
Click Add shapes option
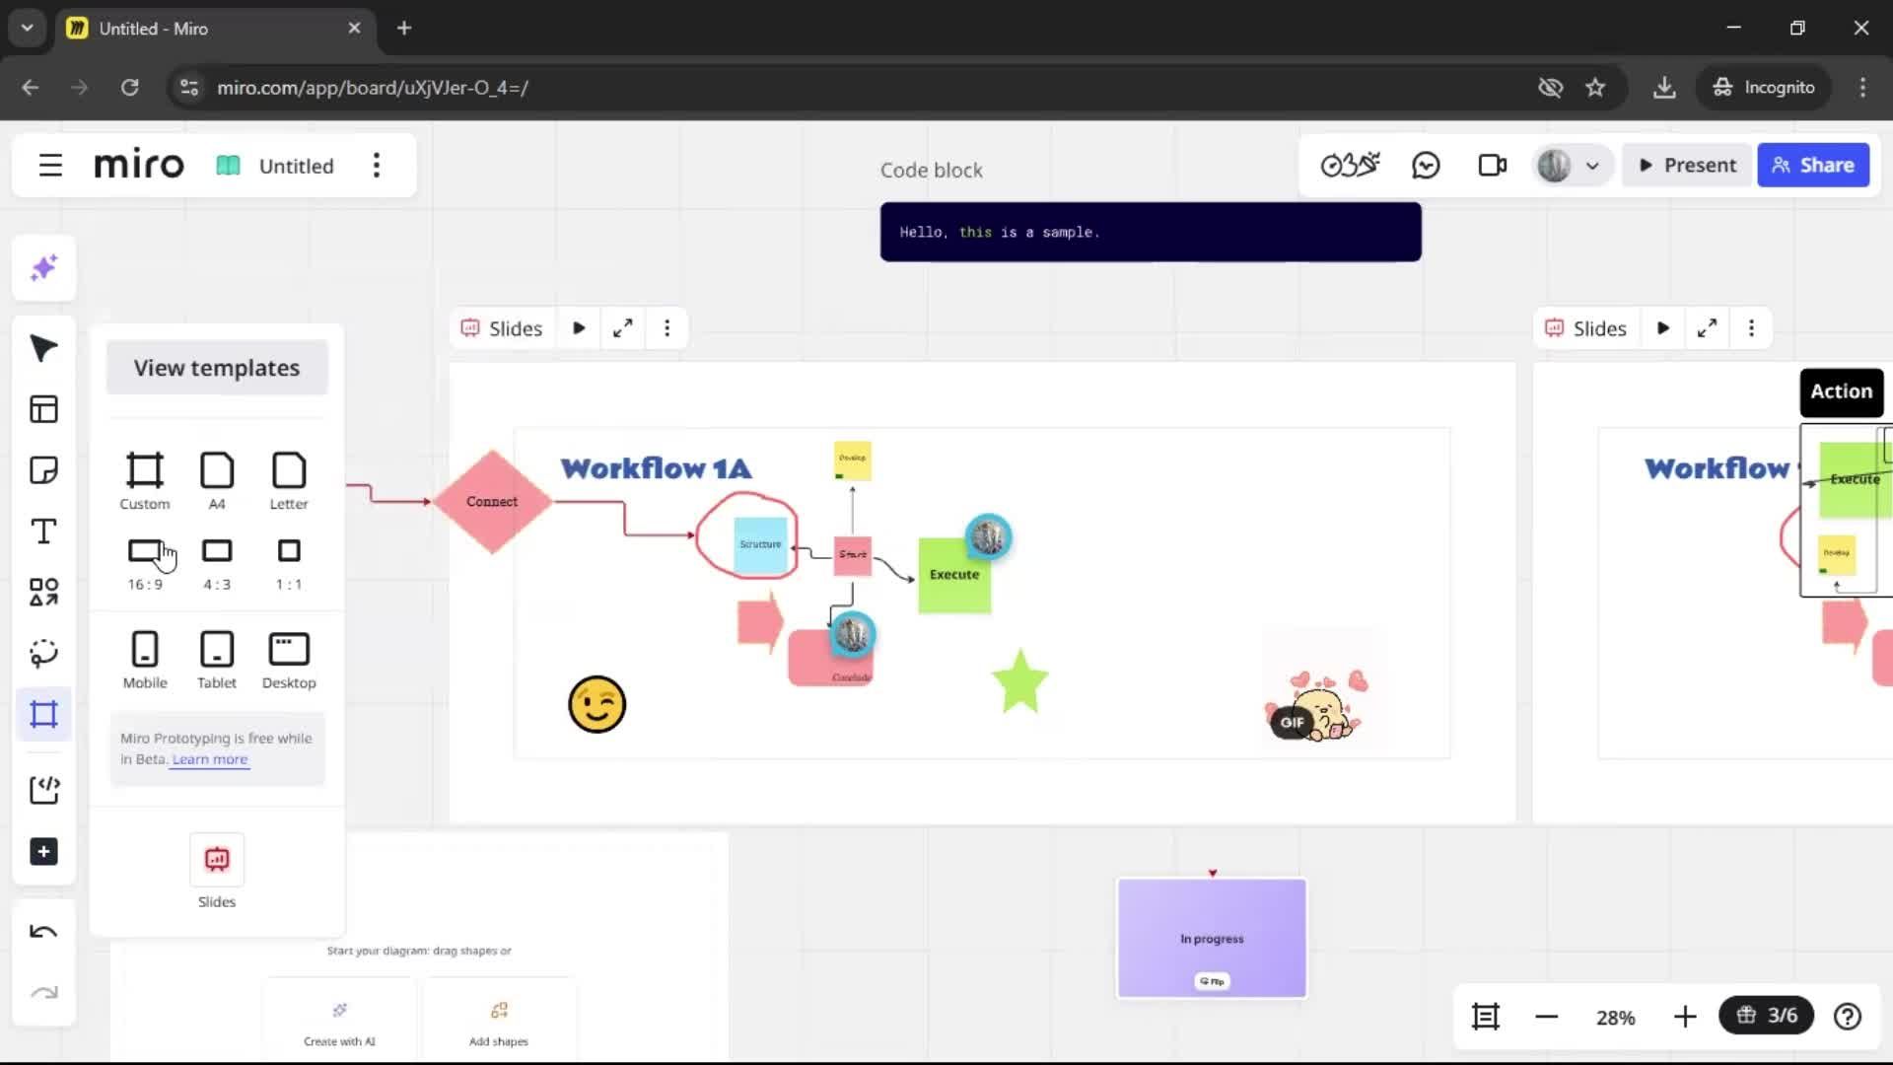click(499, 1024)
